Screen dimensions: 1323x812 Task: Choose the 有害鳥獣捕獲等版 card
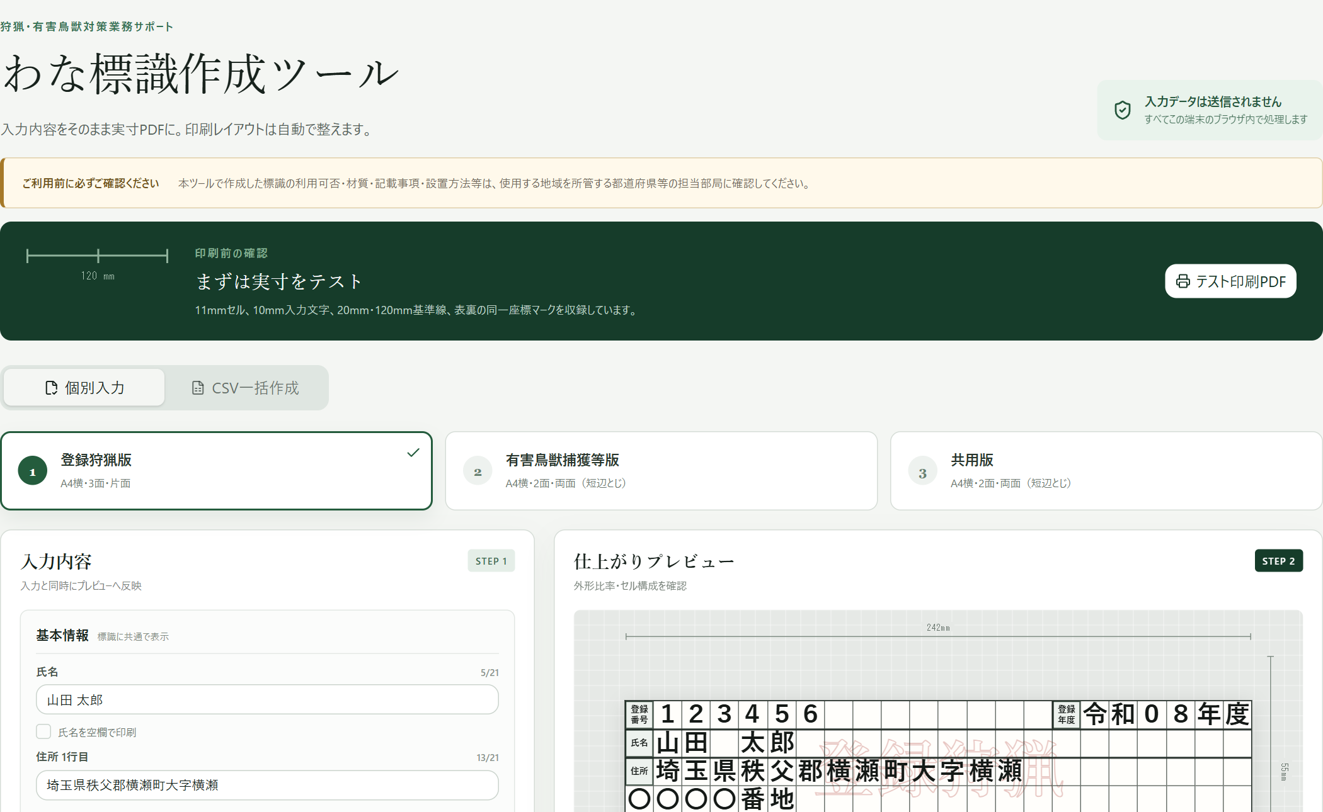[661, 471]
